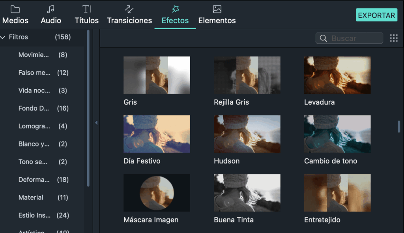Collapse the sidebar with the arrow handle
Image resolution: width=404 pixels, height=233 pixels.
(x=96, y=123)
